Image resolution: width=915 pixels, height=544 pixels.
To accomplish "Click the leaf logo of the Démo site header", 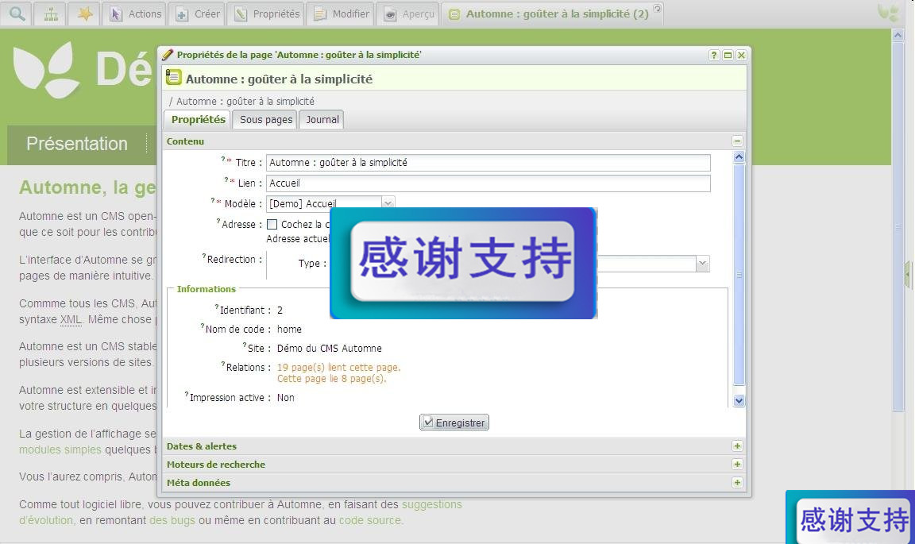I will pos(47,69).
